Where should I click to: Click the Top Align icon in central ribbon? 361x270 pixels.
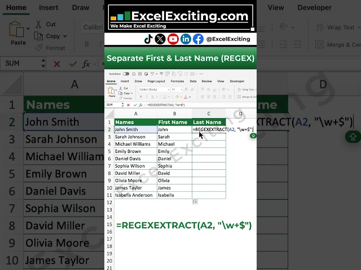[x=202, y=89]
